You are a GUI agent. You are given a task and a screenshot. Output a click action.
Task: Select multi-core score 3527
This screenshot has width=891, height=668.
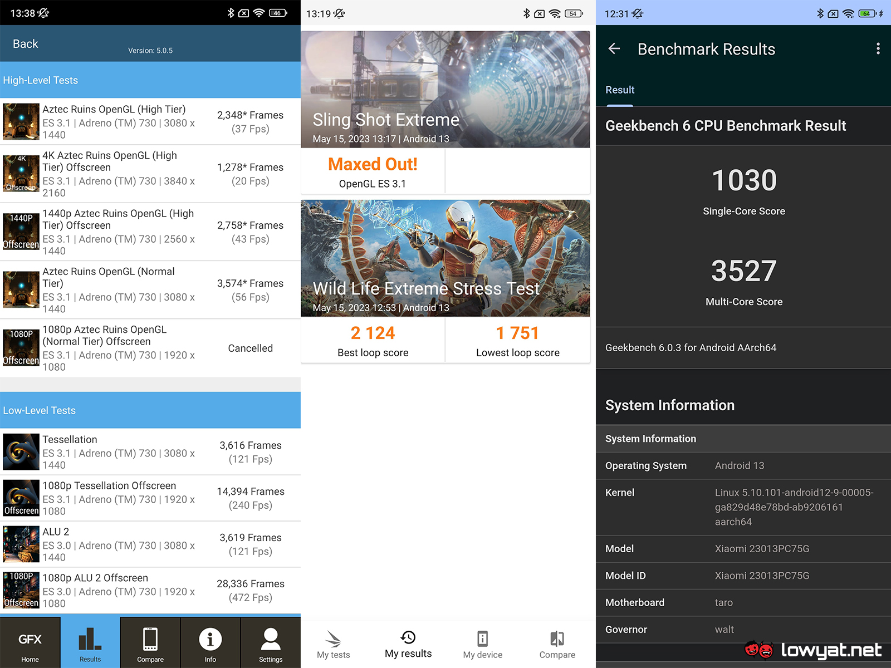point(744,271)
